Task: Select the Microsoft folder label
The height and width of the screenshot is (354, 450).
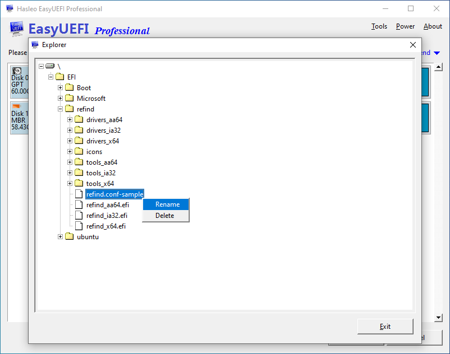Action: tap(91, 98)
